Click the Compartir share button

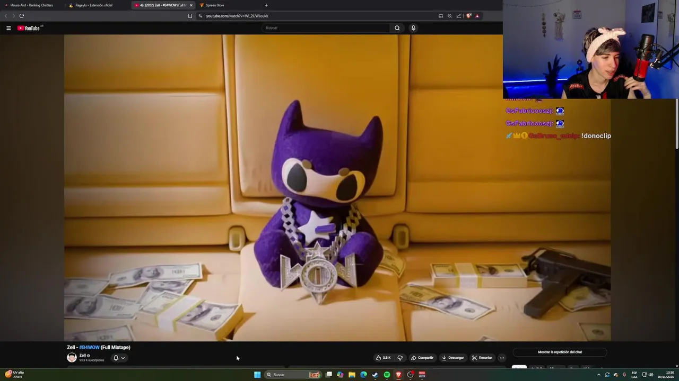click(x=422, y=358)
